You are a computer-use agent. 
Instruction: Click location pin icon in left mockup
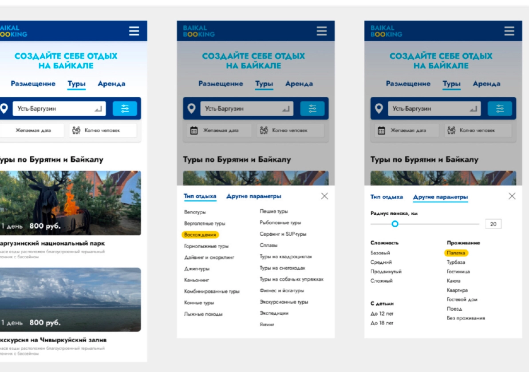[4, 108]
